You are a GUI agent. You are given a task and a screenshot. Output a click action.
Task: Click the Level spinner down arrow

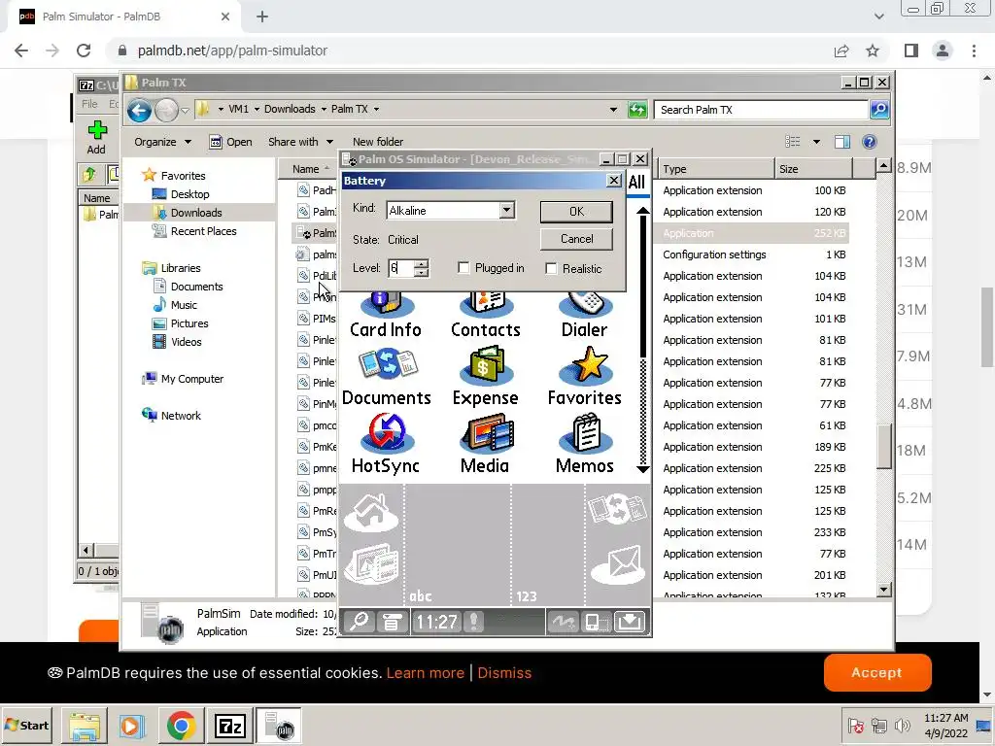[x=422, y=273]
